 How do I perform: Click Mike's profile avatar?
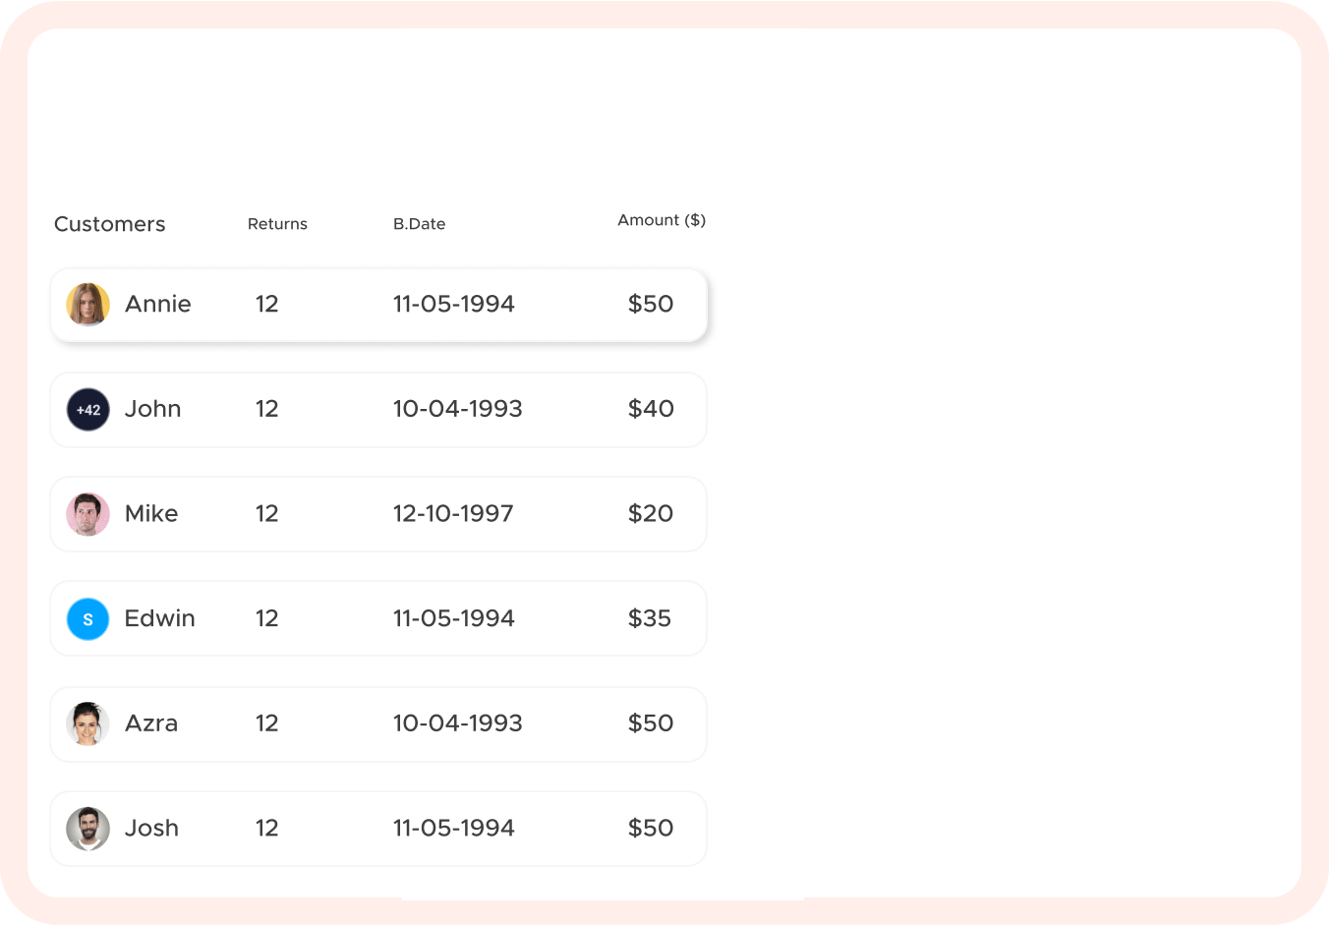click(87, 514)
